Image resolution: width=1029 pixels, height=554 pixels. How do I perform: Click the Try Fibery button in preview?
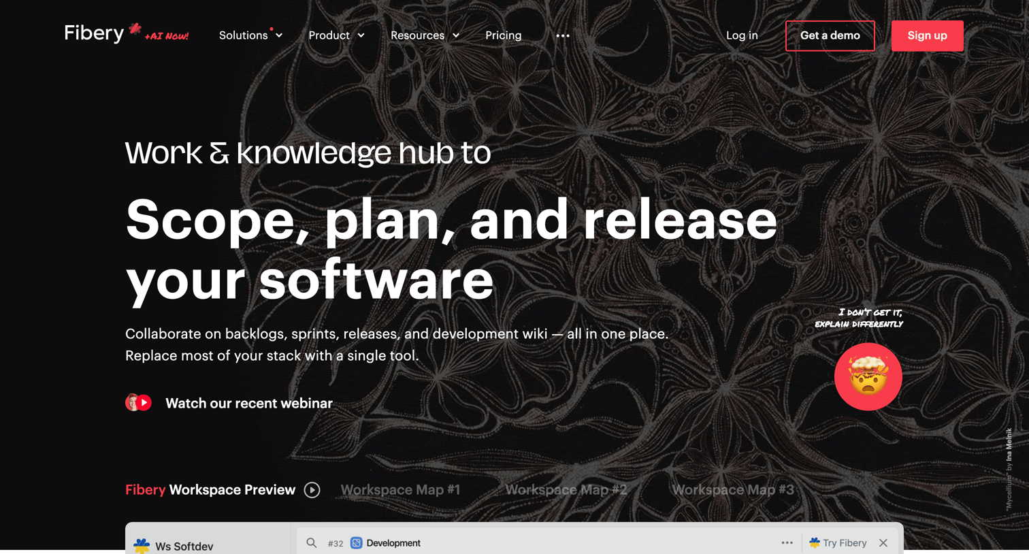[x=838, y=543]
